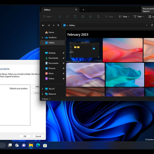Go up one folder level with the Up arrow
Screen dimensions: 154x154
coord(58,25)
